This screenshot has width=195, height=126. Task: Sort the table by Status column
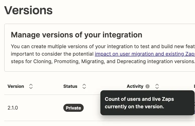click(x=84, y=86)
